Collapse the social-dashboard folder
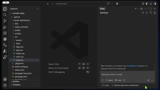160x90 pixels. (20, 20)
